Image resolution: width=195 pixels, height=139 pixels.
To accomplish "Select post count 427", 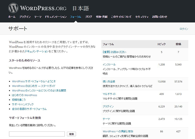I will [178, 131].
